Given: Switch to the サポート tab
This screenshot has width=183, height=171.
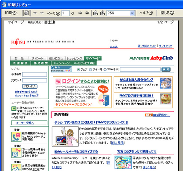Looking at the screenshot, I should (x=38, y=58).
